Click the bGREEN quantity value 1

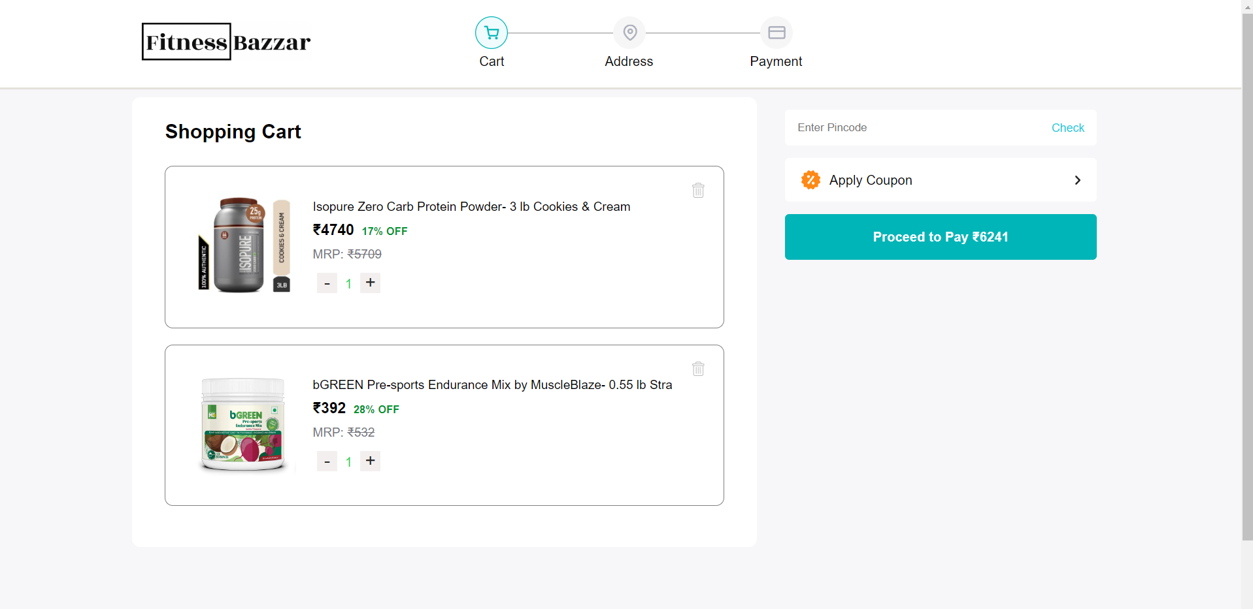click(349, 462)
